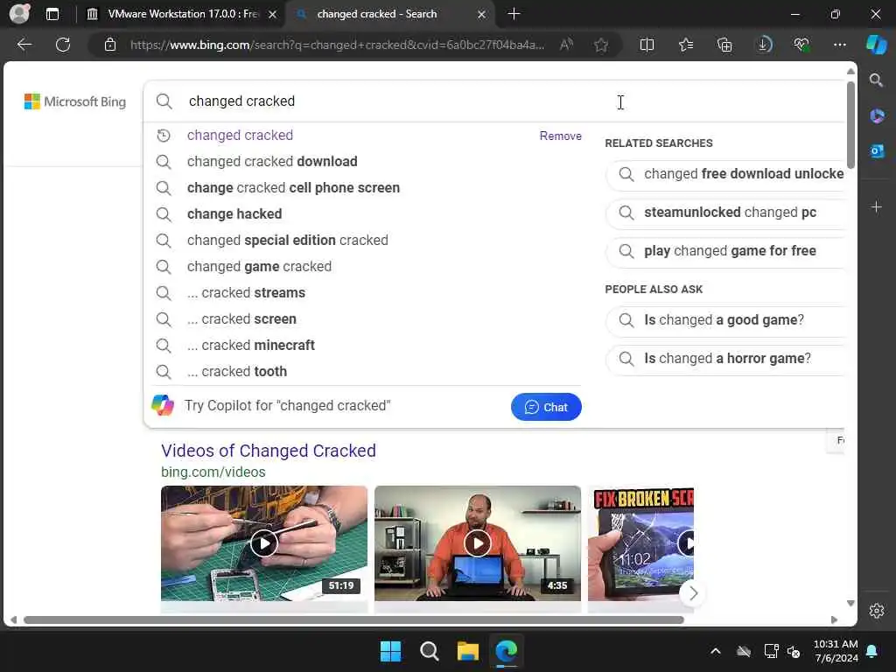The width and height of the screenshot is (896, 672).
Task: Open Videos of Changed Cracked heading link
Action: 269,451
